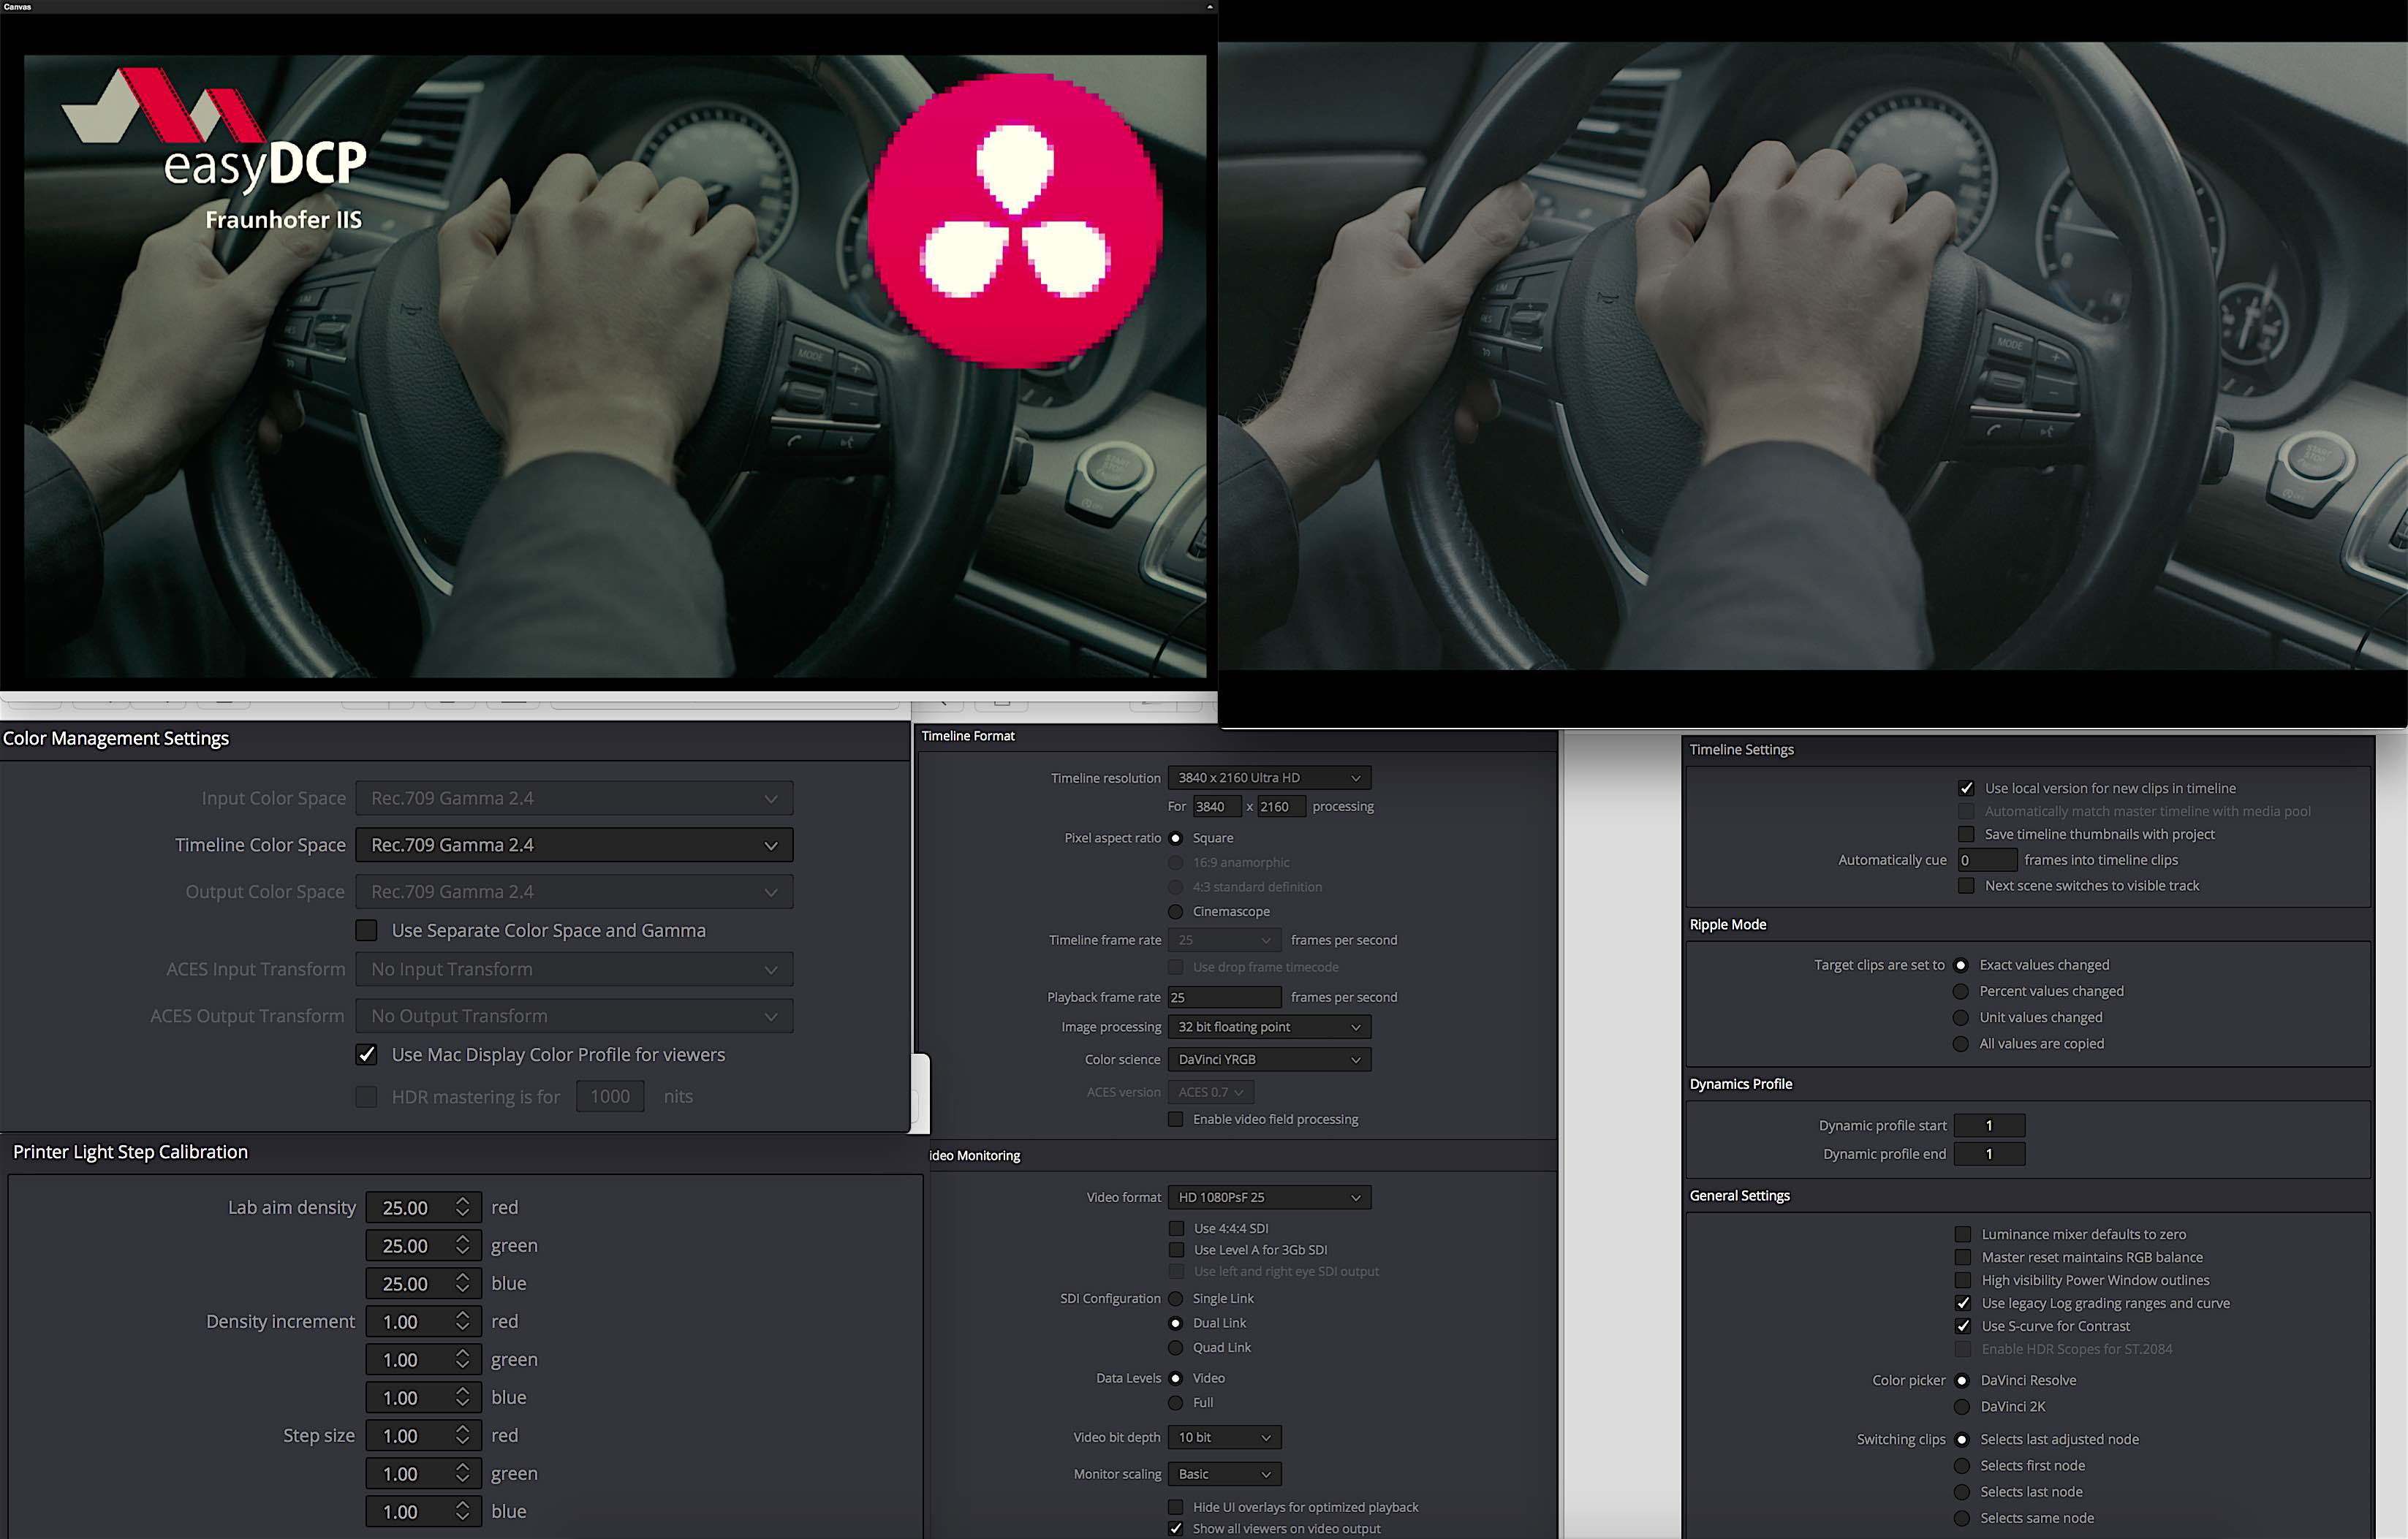Enable High visibility Power Window outlines

[x=1963, y=1280]
